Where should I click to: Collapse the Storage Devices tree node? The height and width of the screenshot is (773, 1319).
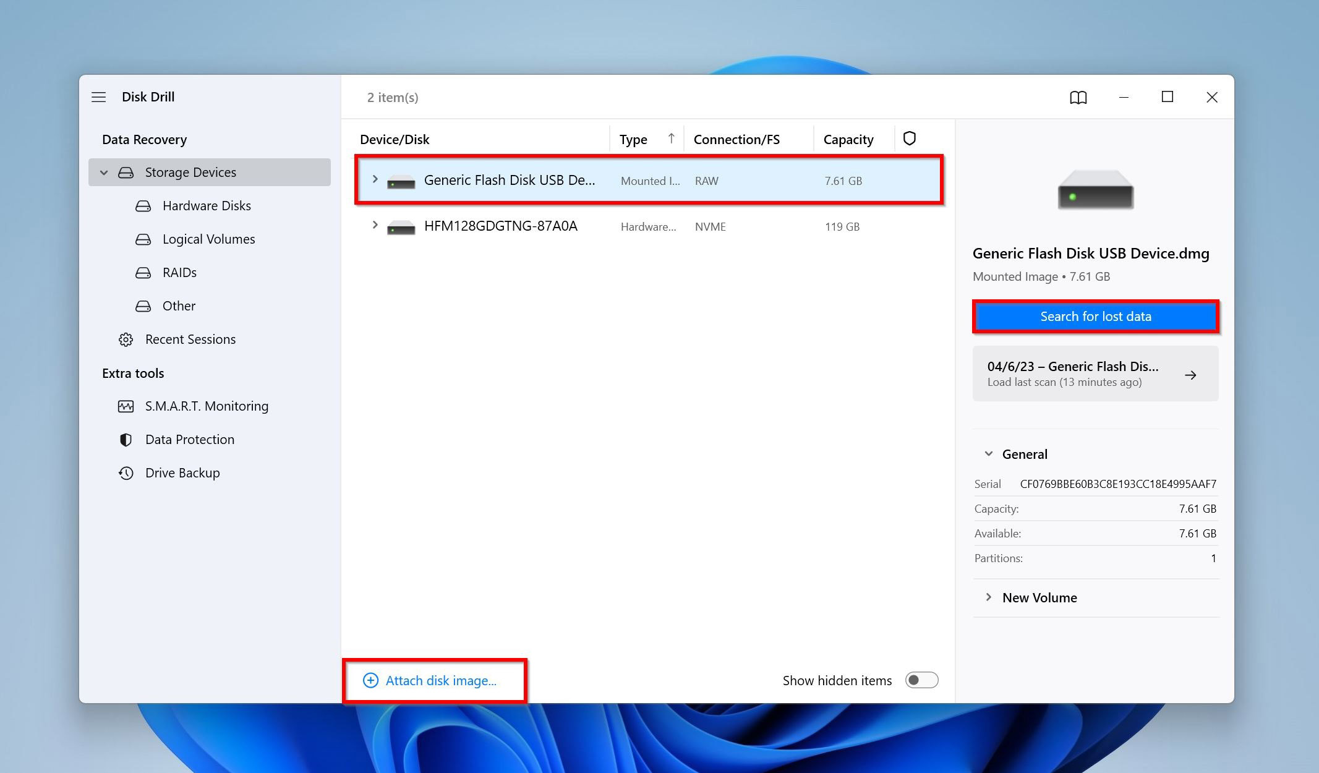tap(104, 173)
